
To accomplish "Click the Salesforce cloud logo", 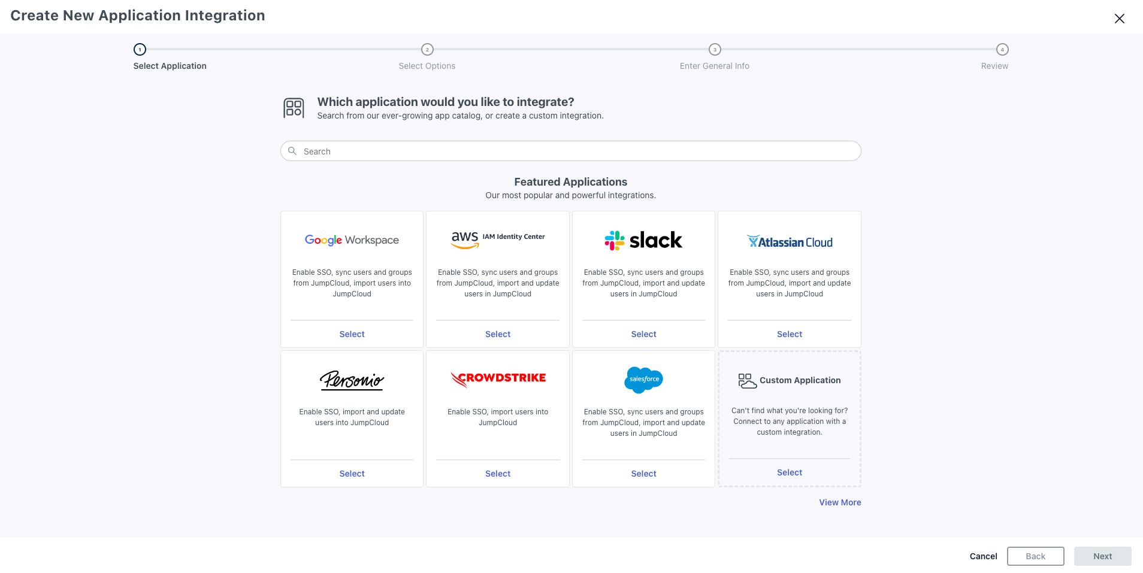I will (x=643, y=380).
